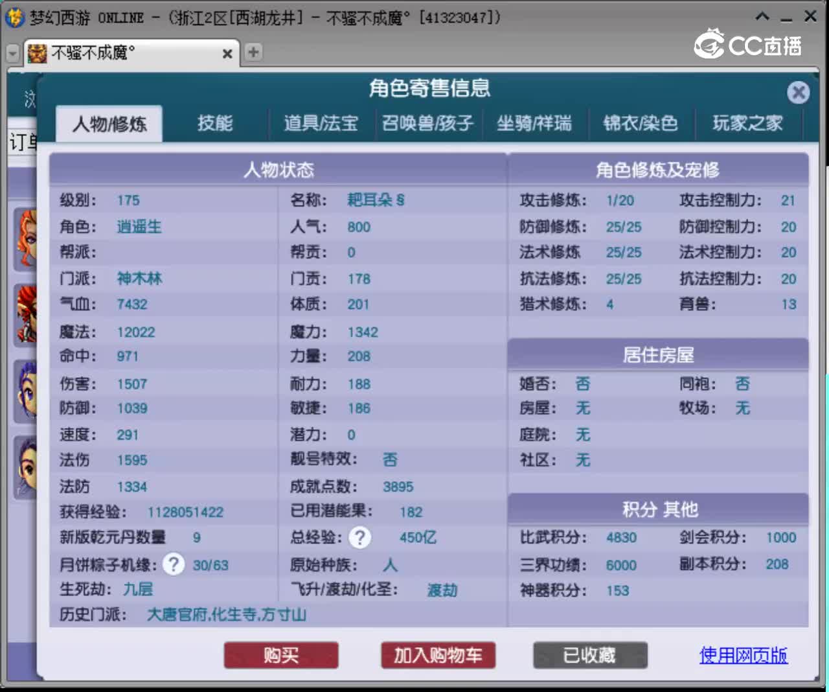Click the 副本积分 value 208

(x=777, y=564)
